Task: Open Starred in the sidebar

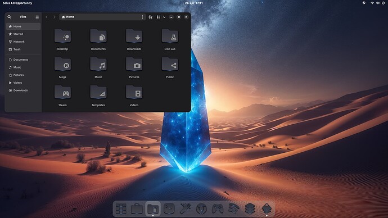Action: pyautogui.click(x=23, y=34)
